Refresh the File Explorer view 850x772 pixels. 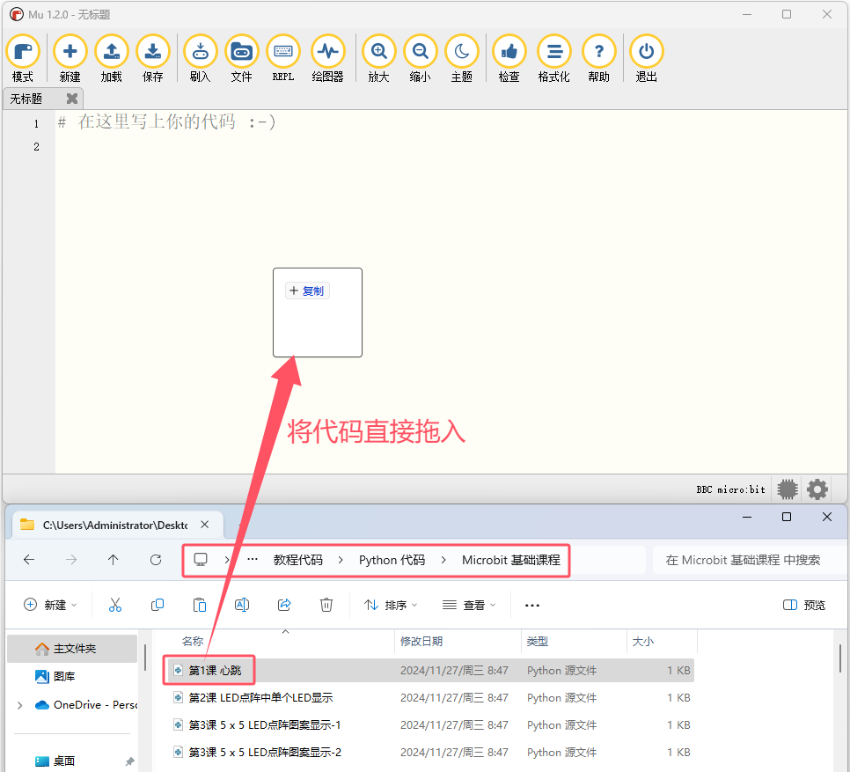(x=156, y=560)
